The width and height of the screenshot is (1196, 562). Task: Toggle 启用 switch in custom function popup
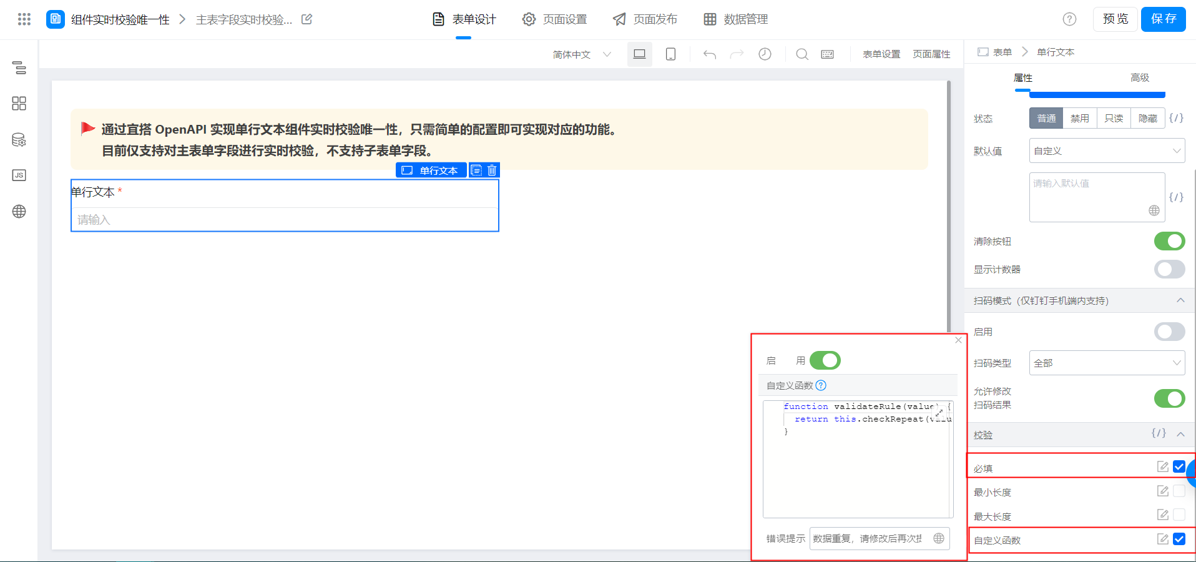[x=825, y=360]
